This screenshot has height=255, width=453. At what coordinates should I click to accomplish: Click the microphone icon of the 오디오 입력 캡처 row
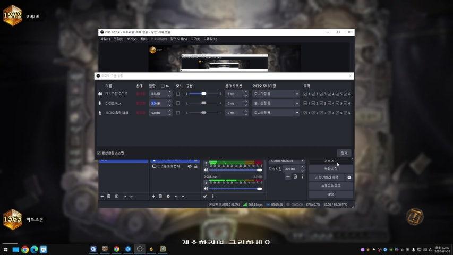[x=100, y=113]
